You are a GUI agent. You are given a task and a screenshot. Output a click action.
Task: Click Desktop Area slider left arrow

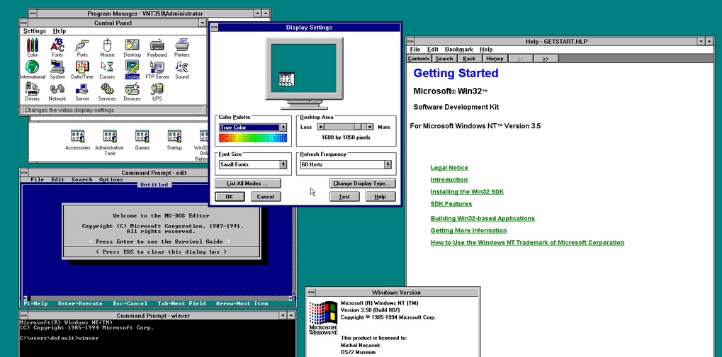pyautogui.click(x=320, y=127)
